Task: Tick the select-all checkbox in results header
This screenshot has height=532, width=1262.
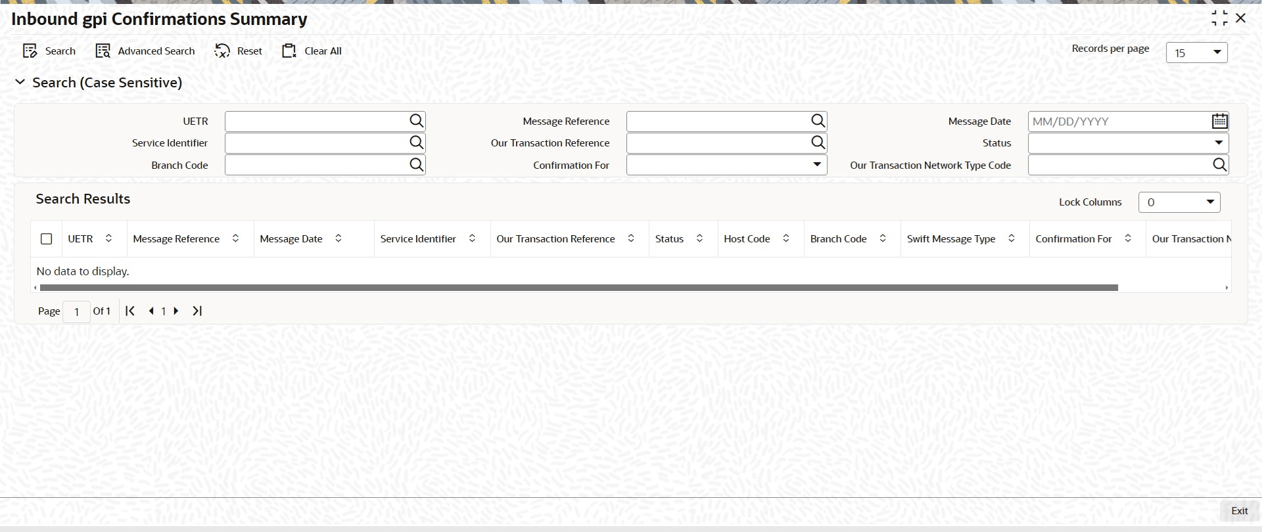Action: pyautogui.click(x=46, y=239)
